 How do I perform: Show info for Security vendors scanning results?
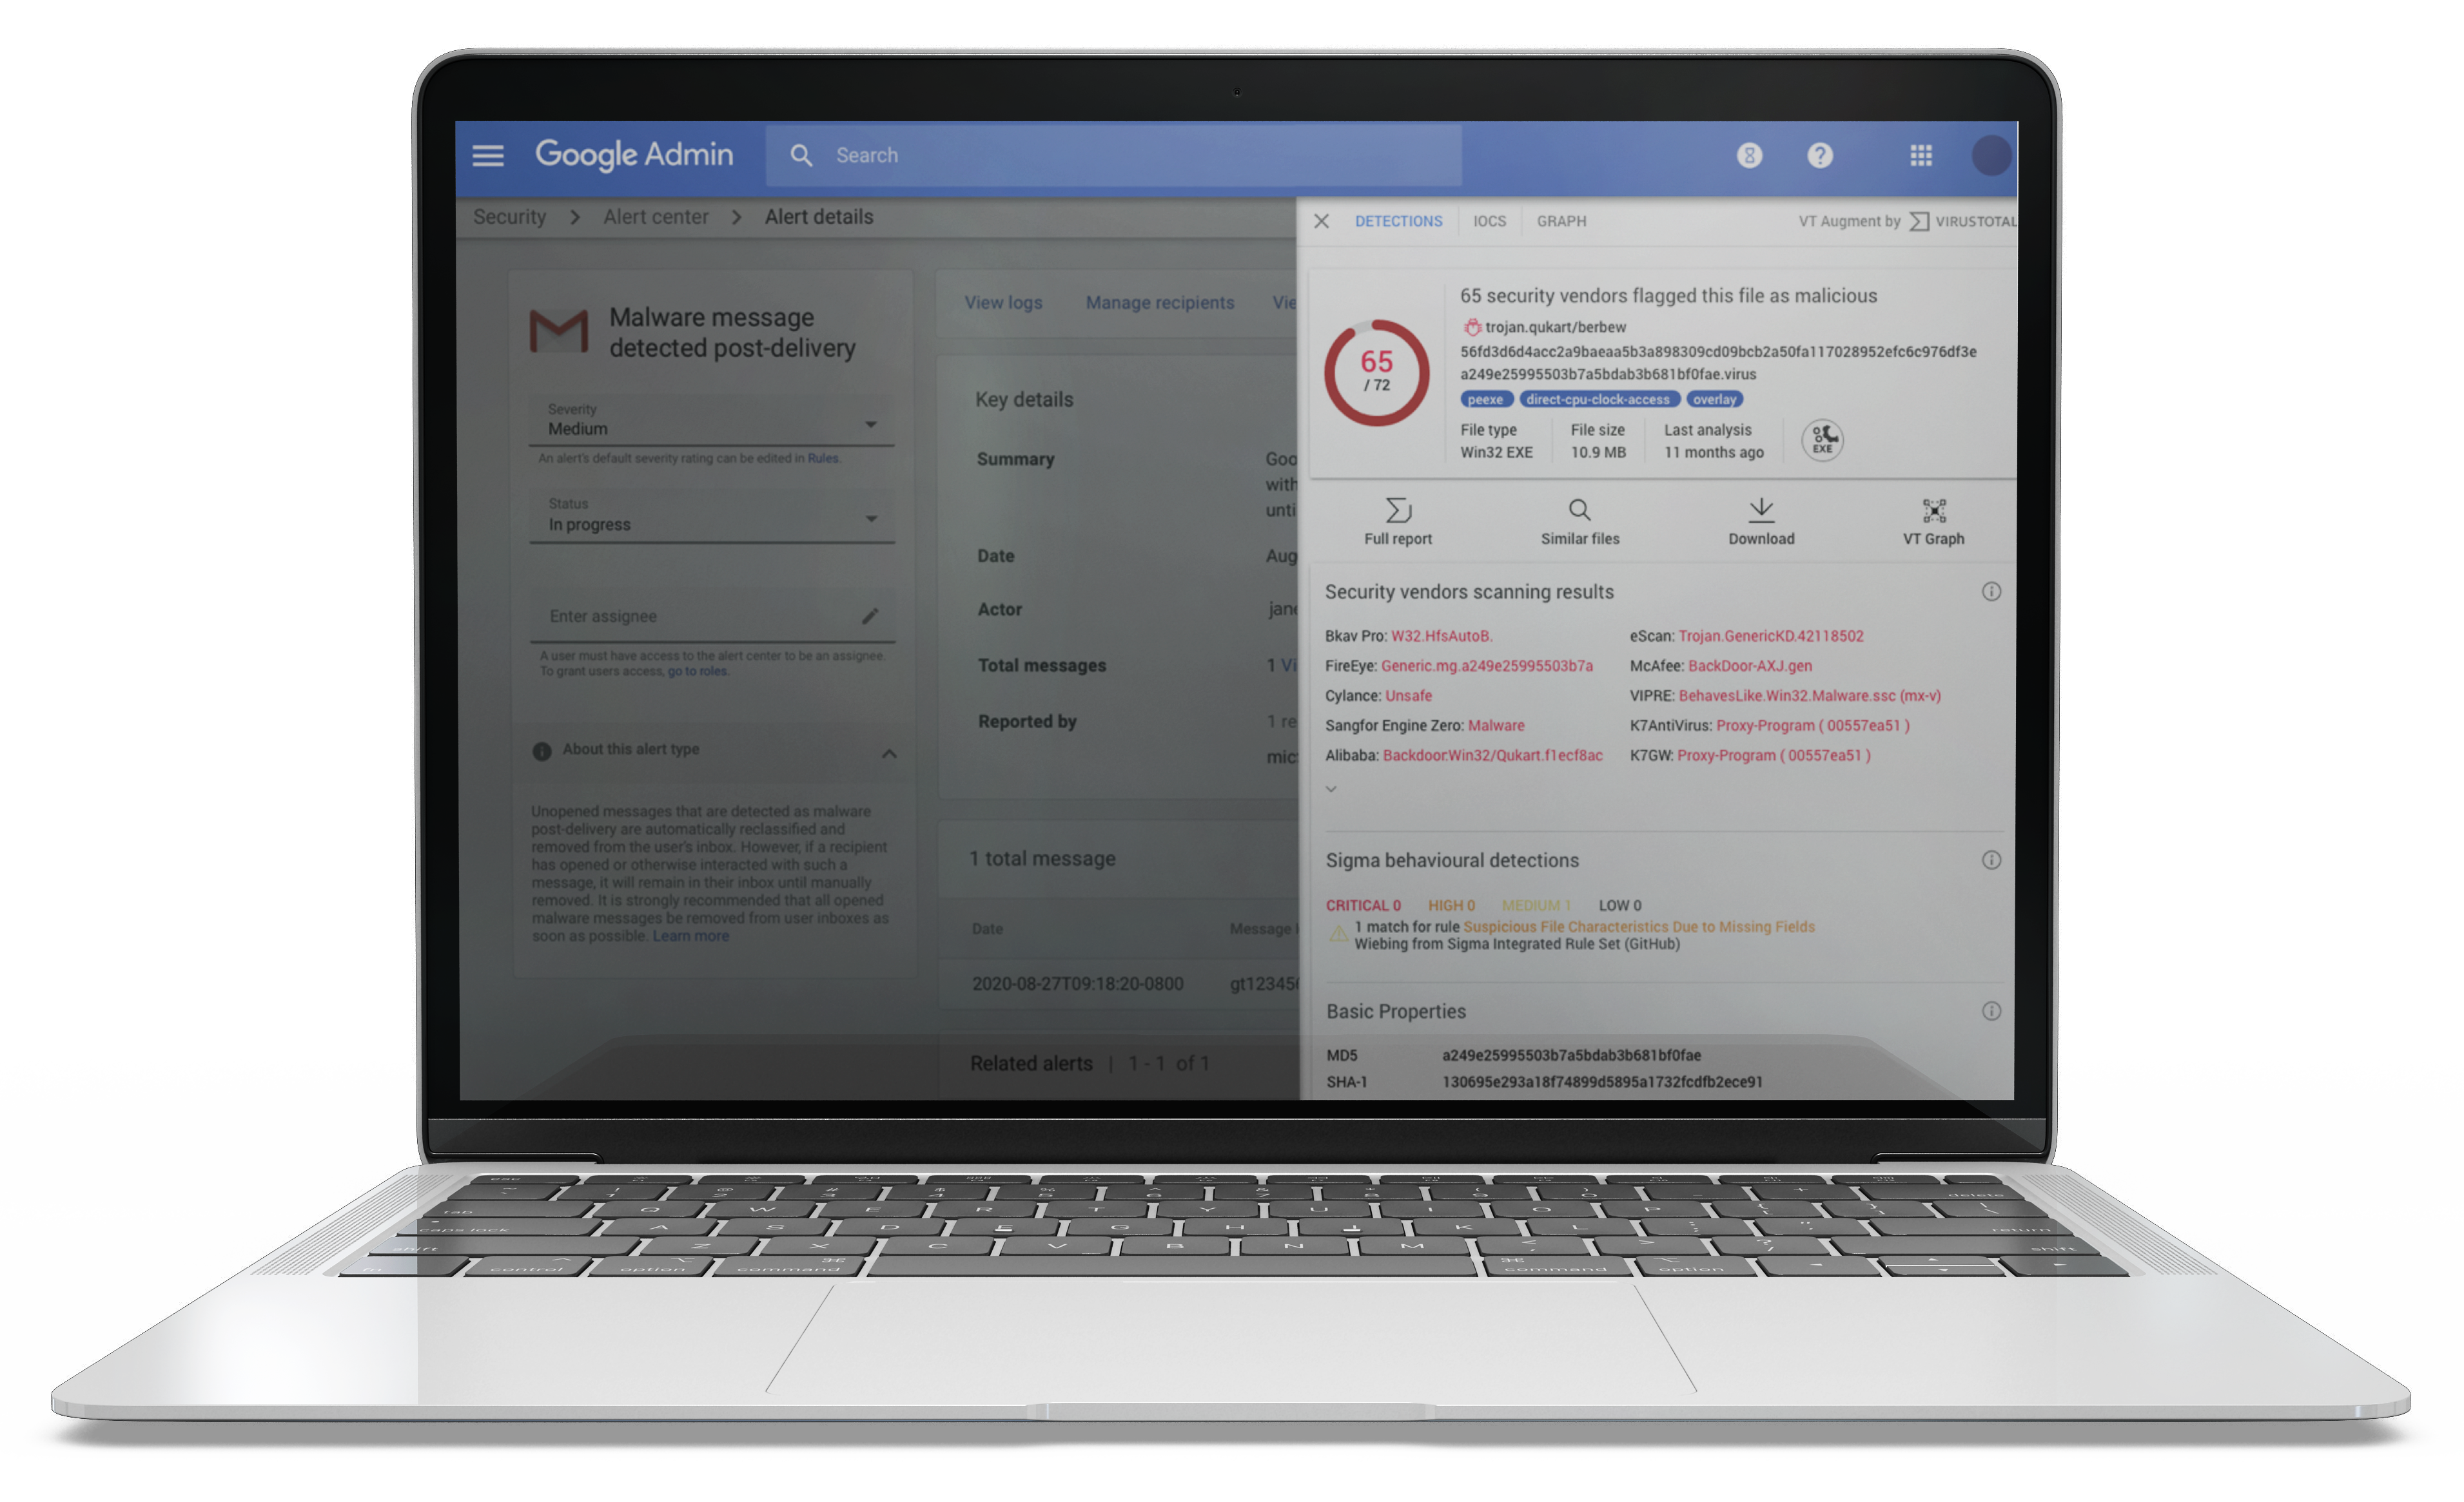[x=1991, y=592]
